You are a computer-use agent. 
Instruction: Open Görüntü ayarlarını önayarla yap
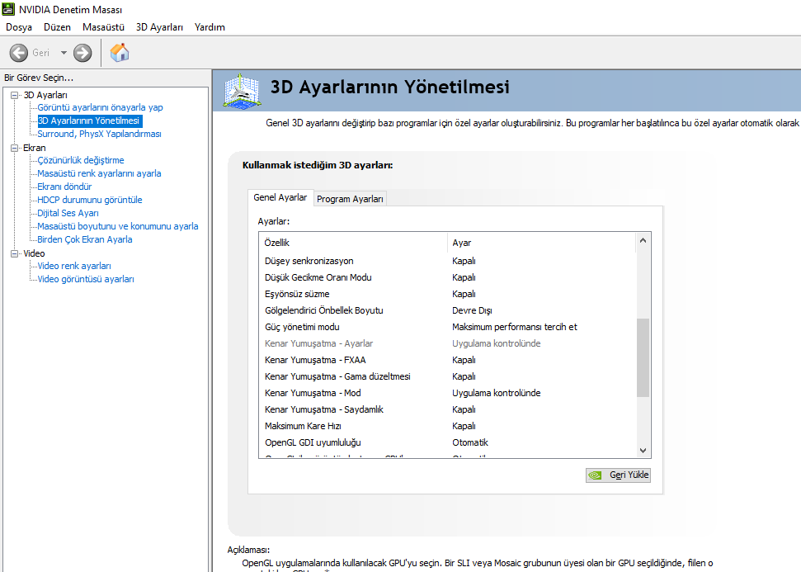coord(100,107)
